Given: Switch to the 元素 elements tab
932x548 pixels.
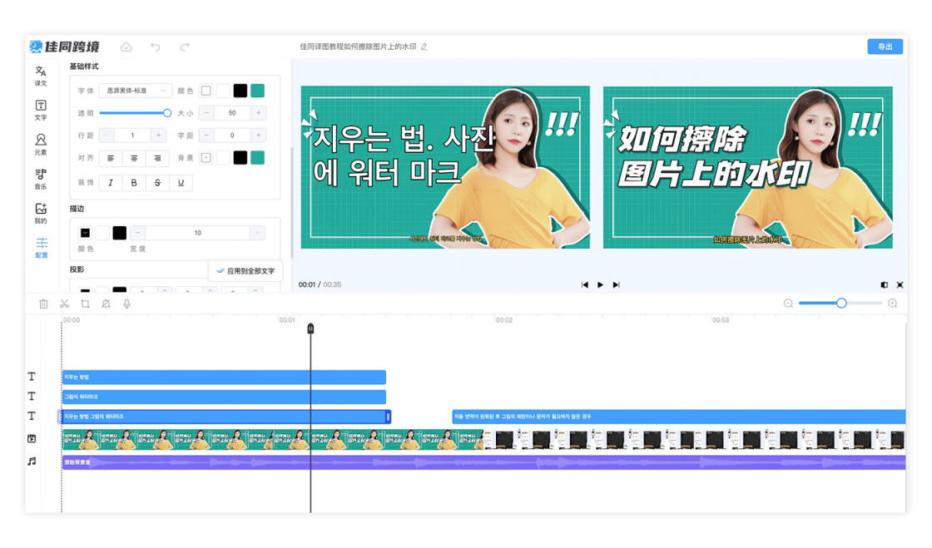Looking at the screenshot, I should pos(41,145).
